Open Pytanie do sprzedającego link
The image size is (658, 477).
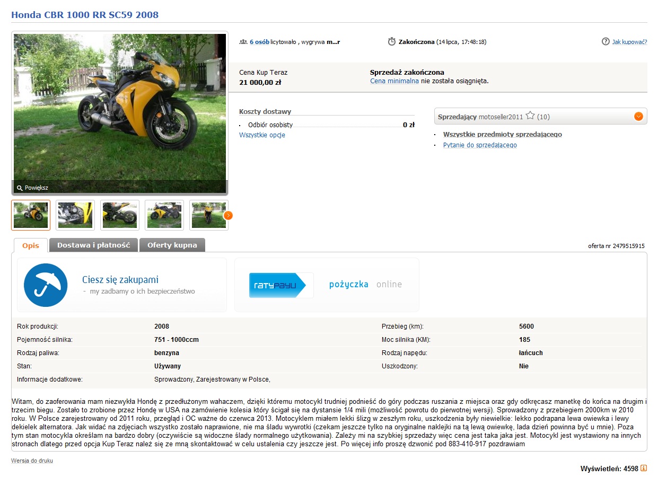coord(480,145)
